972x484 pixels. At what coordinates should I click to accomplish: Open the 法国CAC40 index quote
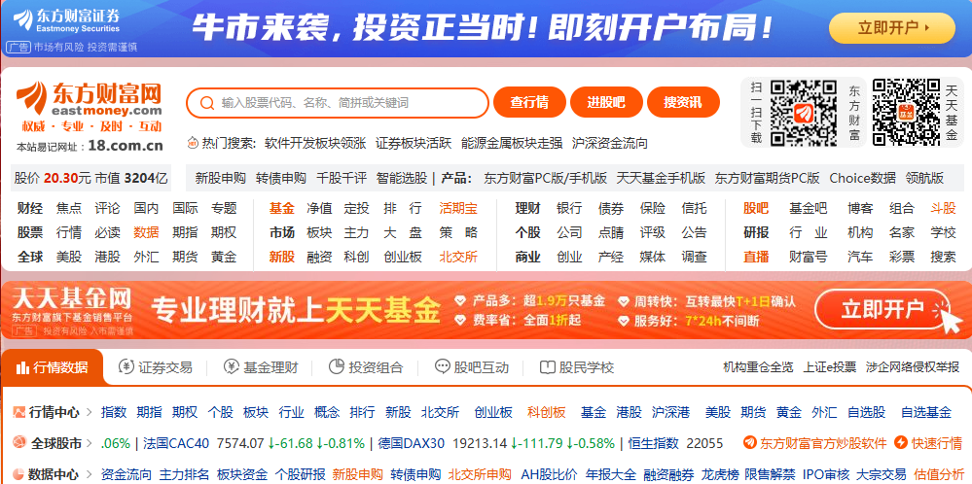coord(176,443)
